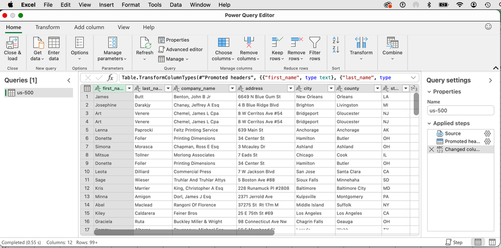
Task: Switch to the Transform tab
Action: [48, 28]
